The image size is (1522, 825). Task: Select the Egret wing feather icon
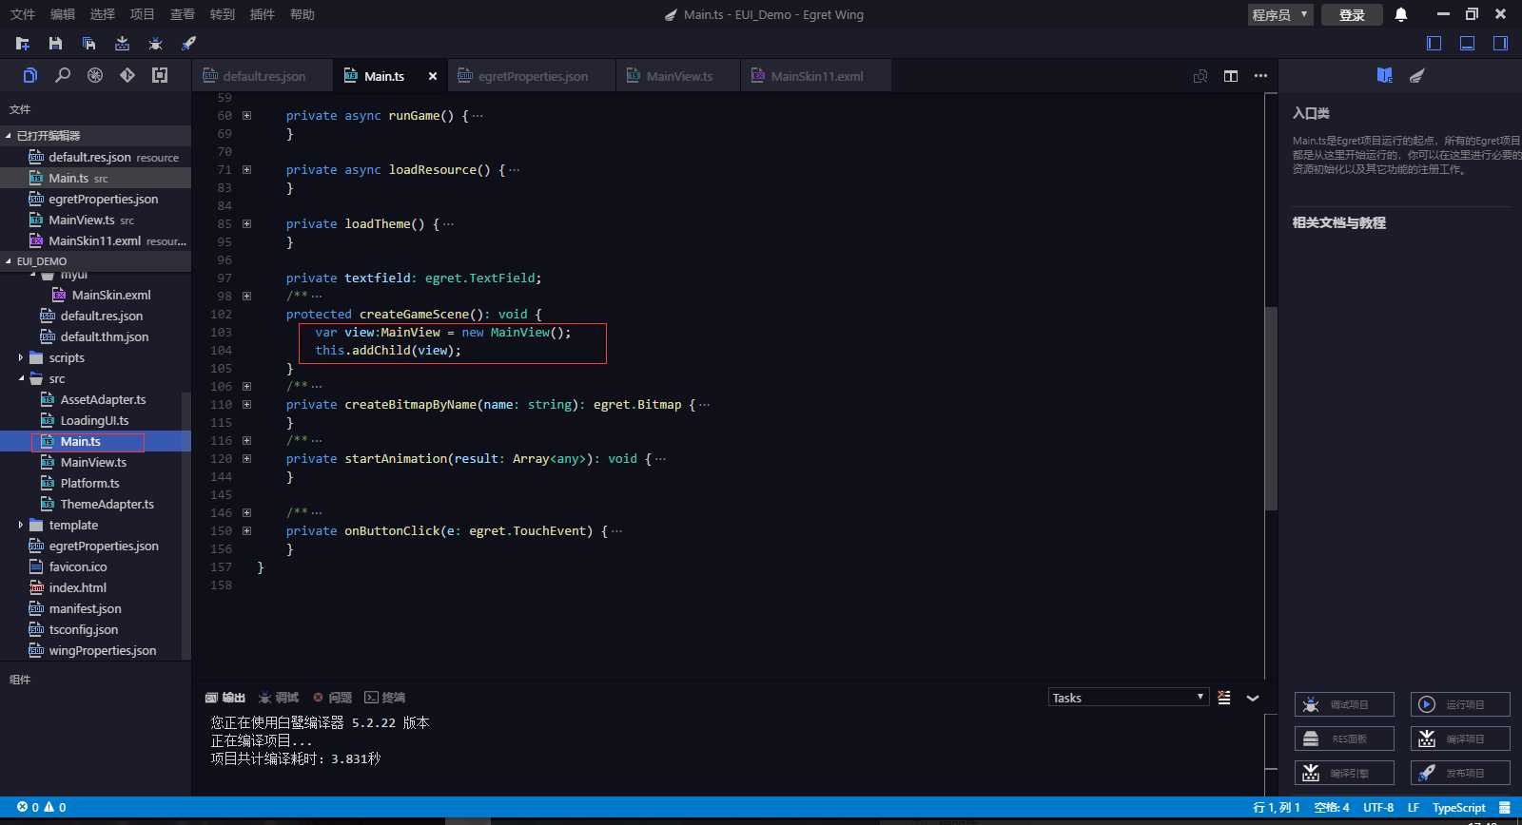1417,75
